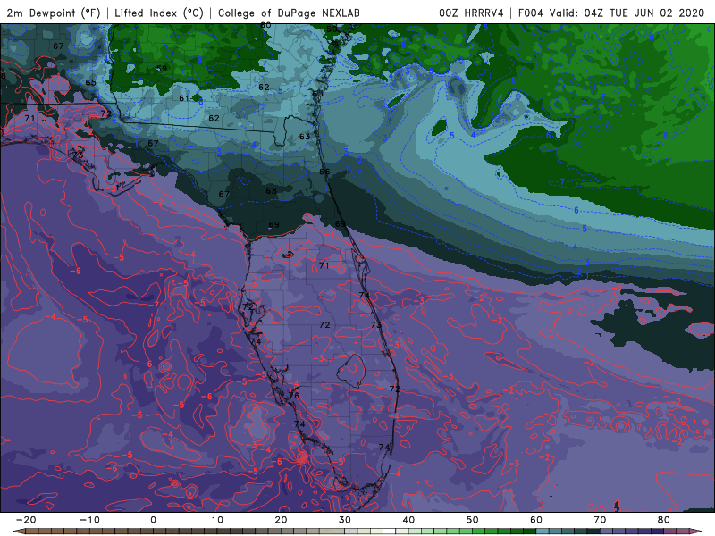
Task: Click the 68 dewpoint value in north Florida
Action: coord(272,190)
